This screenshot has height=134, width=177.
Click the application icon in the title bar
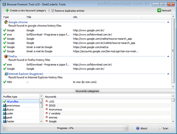tap(4, 4)
